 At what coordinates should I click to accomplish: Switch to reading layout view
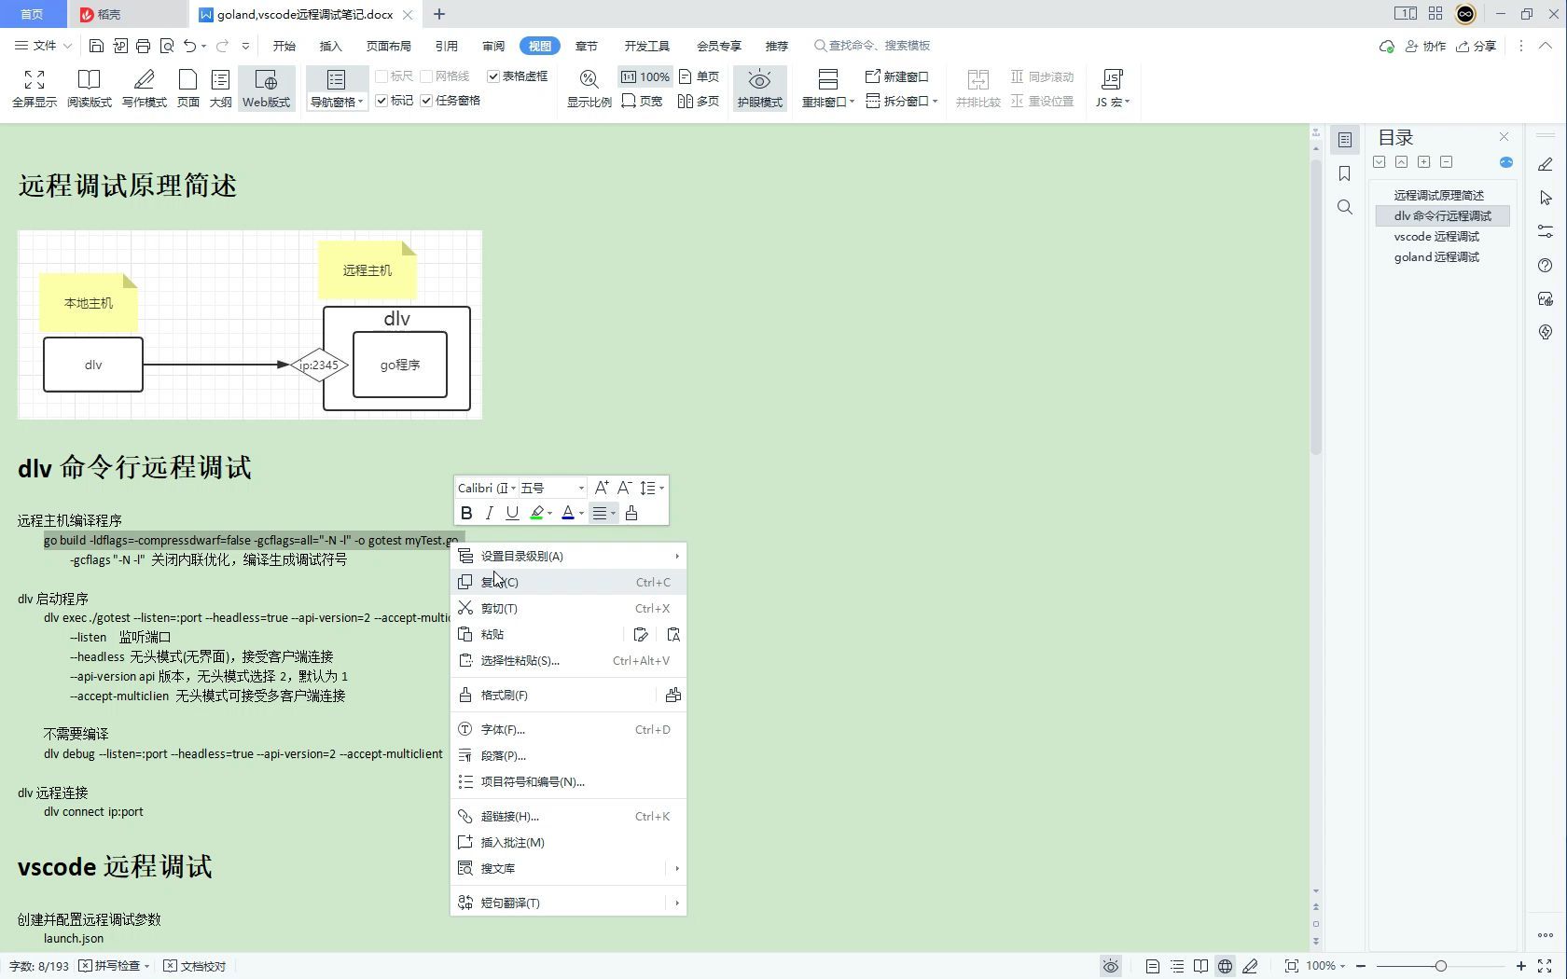coord(90,89)
